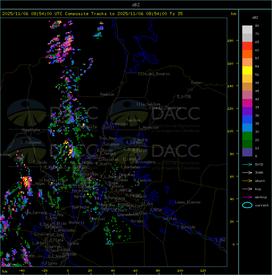Viewport: 272px width, 275px height.
Task: Click the cyan 50YD arrow in legend
Action: click(247, 164)
